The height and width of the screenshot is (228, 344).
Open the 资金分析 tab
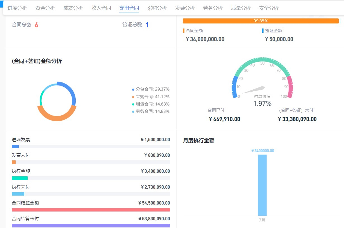coord(45,8)
